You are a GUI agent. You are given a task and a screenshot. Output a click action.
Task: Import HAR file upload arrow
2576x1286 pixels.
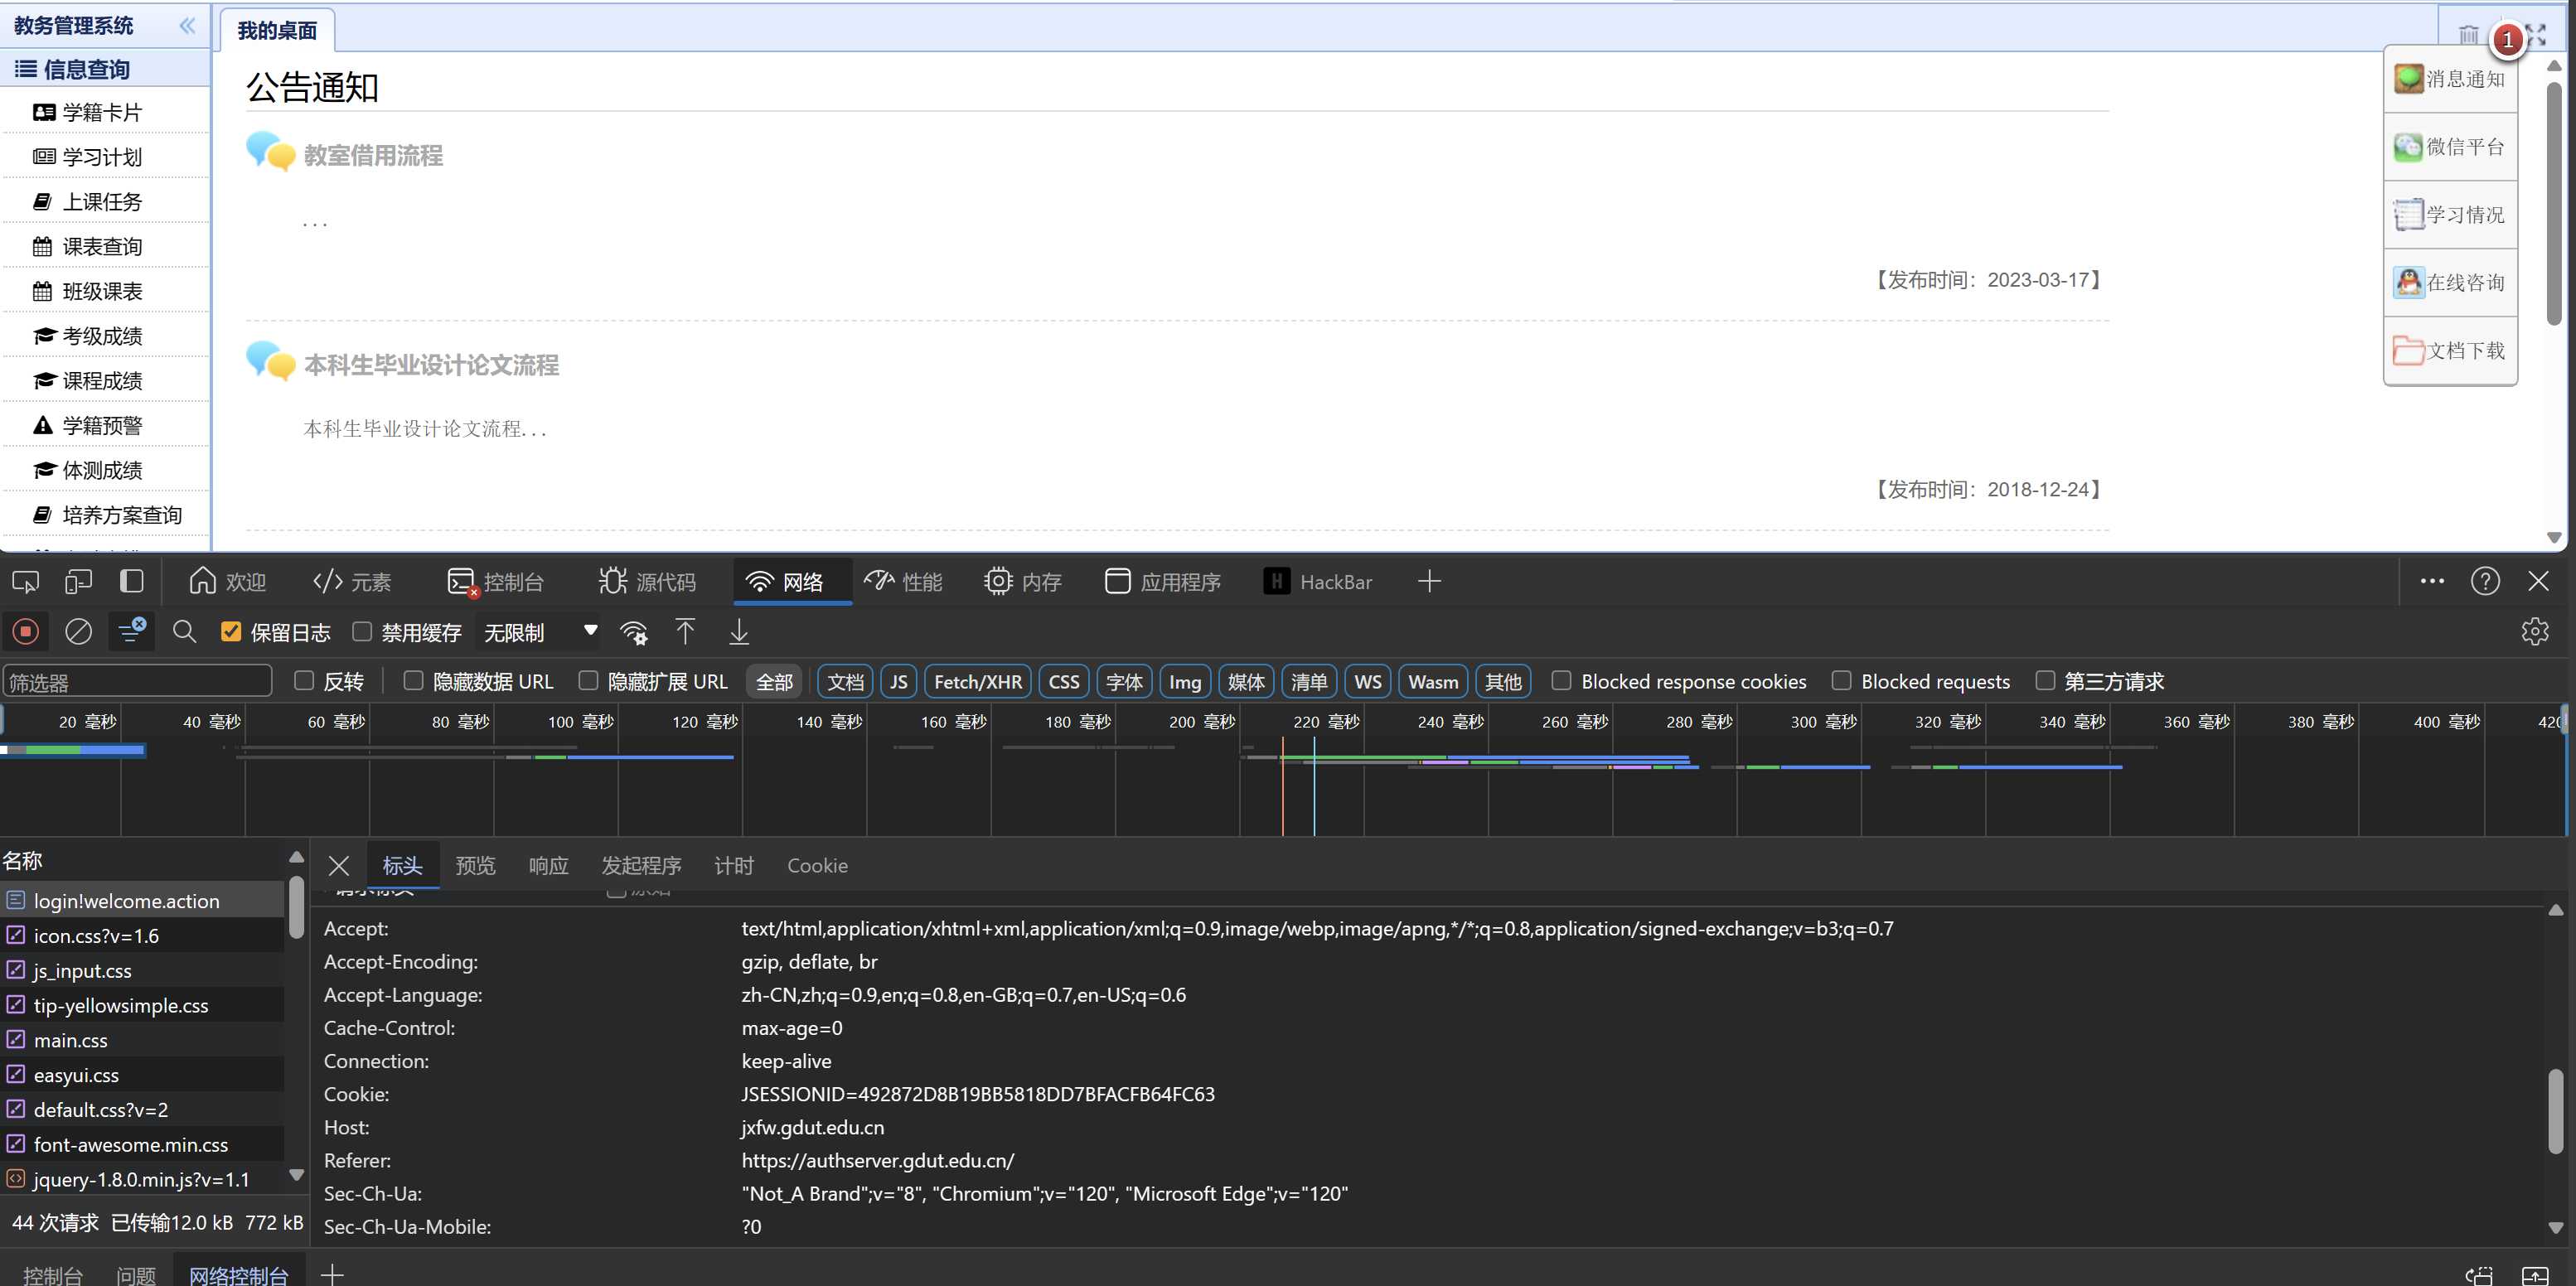(x=685, y=632)
